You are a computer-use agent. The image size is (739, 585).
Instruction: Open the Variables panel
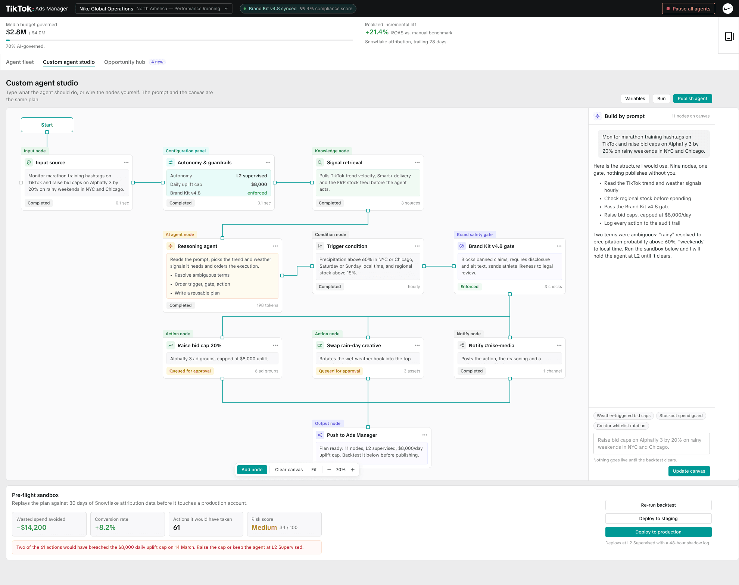(635, 99)
